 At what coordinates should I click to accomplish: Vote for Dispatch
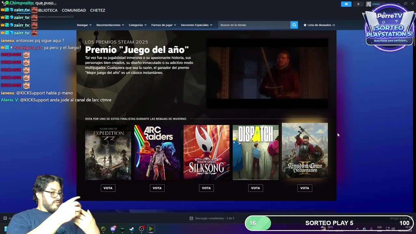pos(255,188)
